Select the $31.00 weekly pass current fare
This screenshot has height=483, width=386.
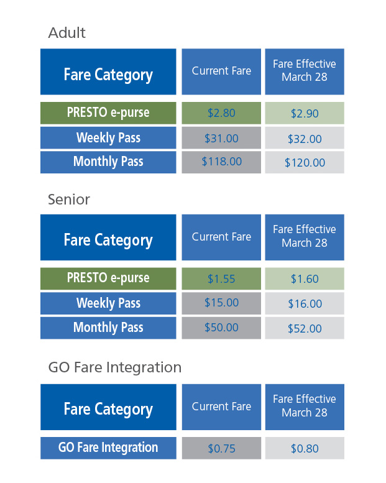(221, 138)
